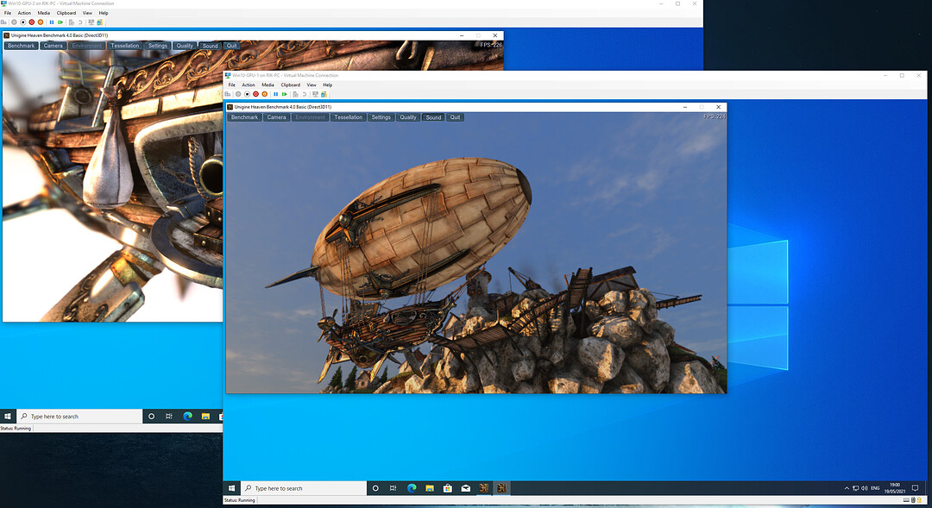Revert the VM using the curved arrow icon

click(x=304, y=93)
